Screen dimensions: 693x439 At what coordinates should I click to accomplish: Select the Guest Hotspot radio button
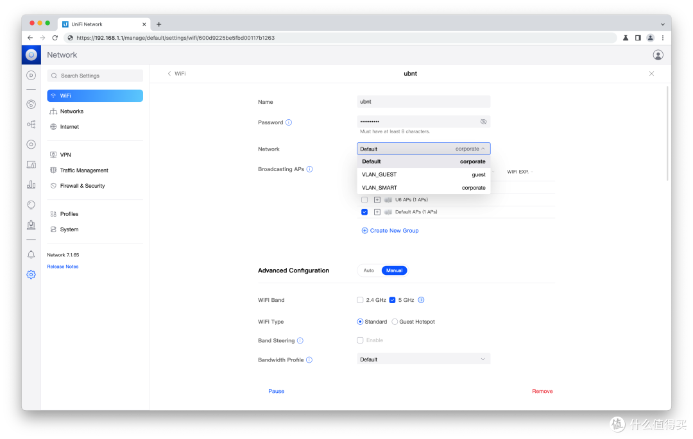395,322
